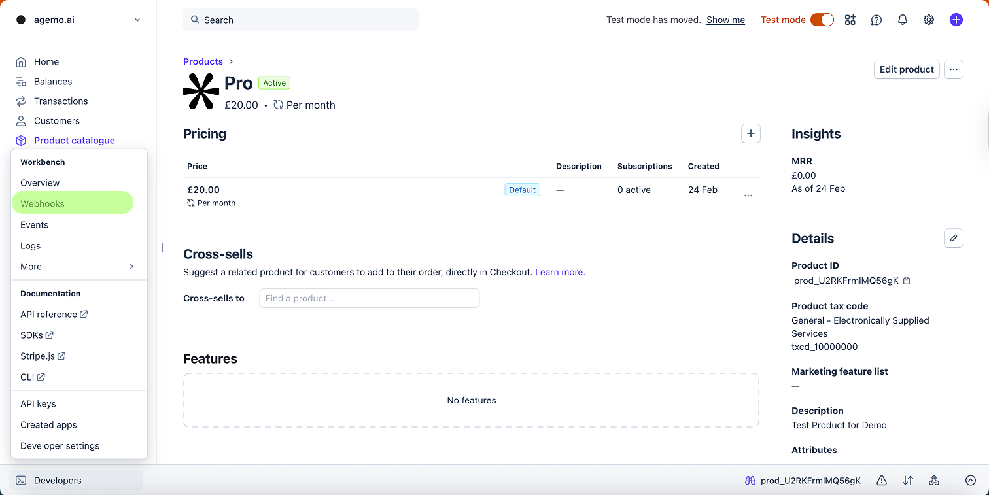Click the Edit product button
The height and width of the screenshot is (495, 989).
point(907,69)
